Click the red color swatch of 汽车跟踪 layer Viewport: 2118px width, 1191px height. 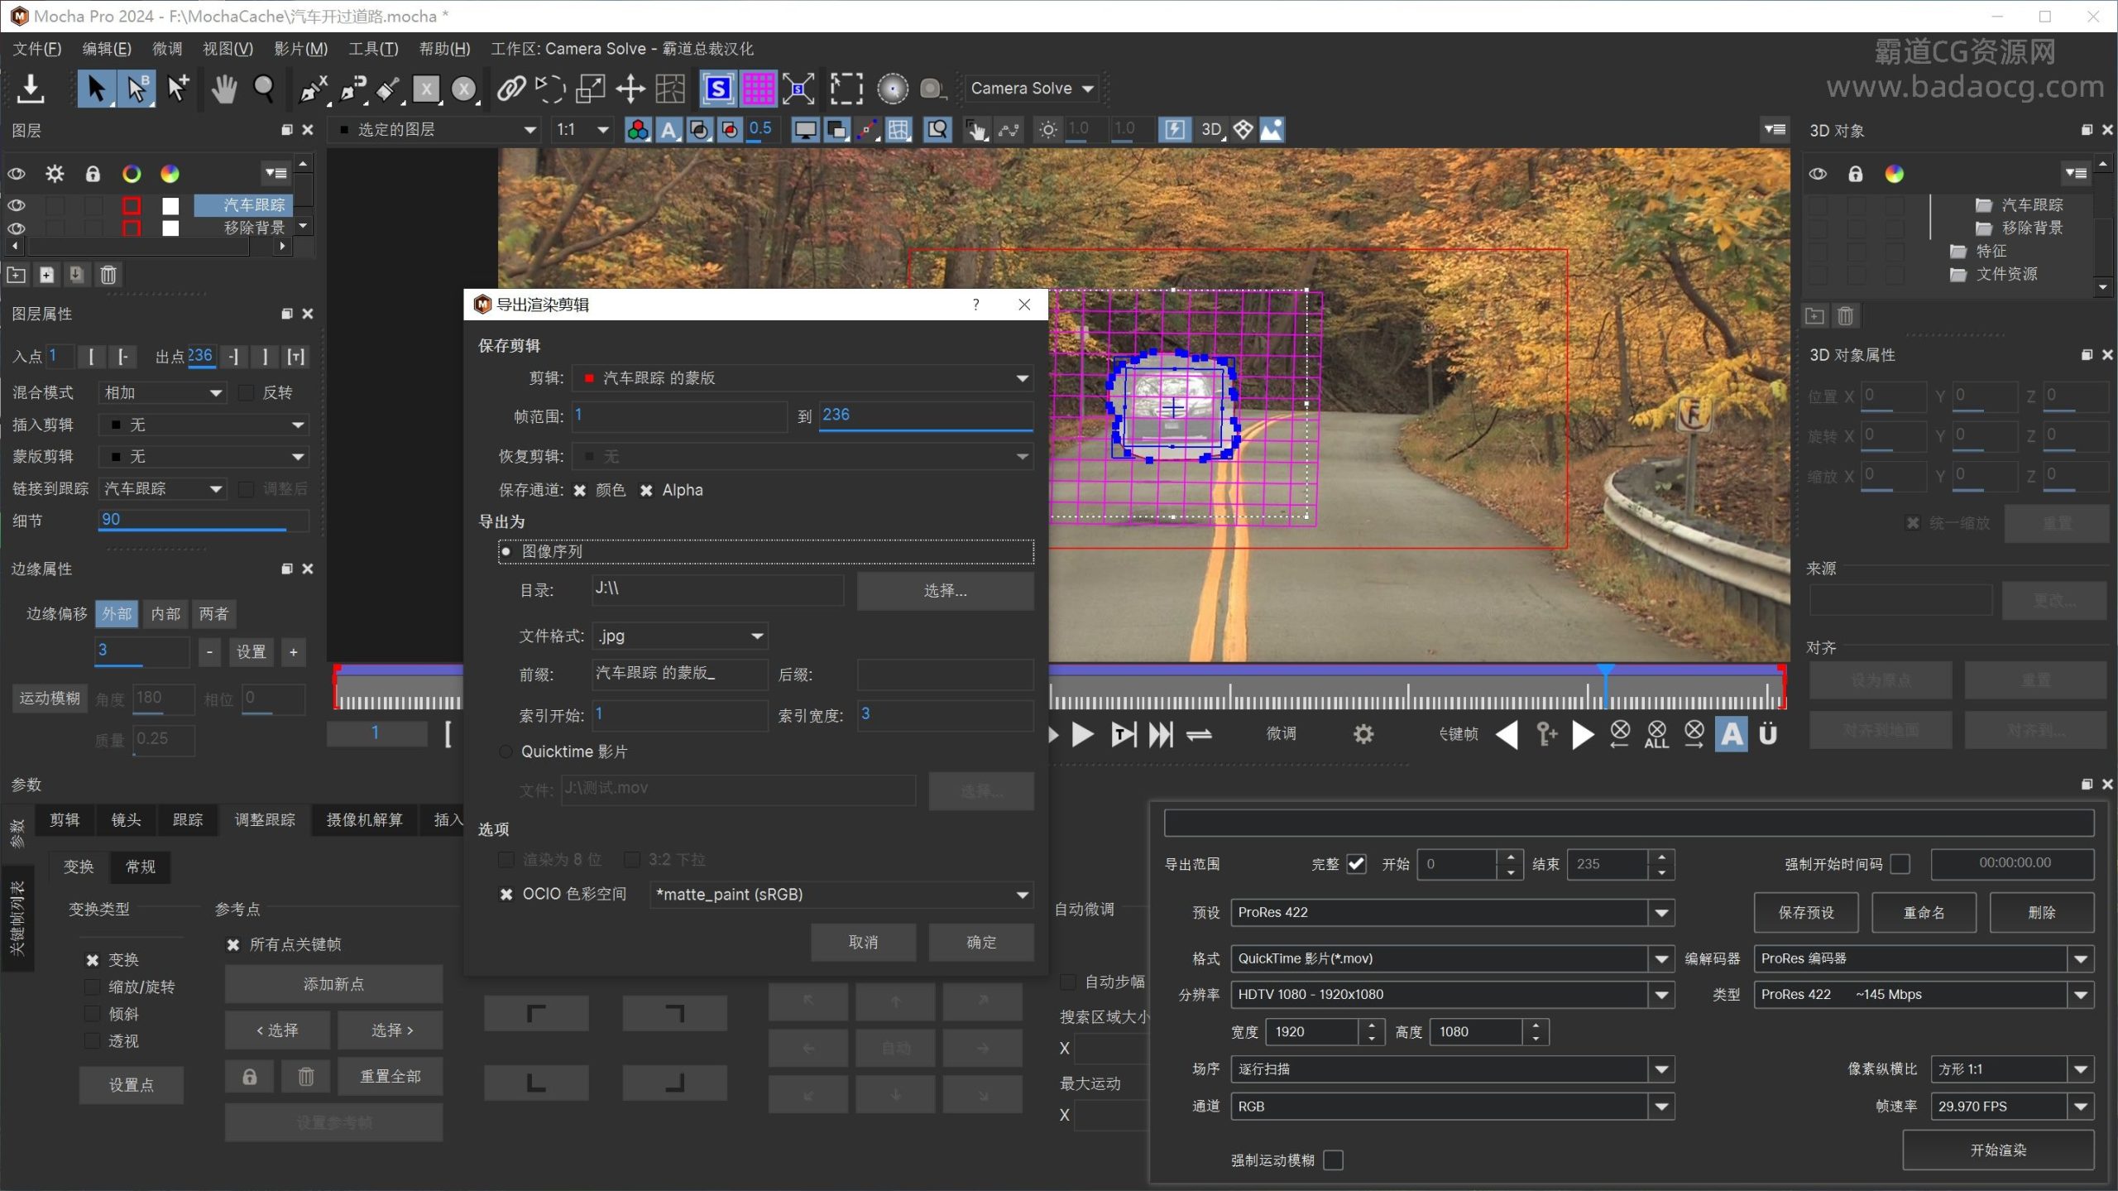tap(132, 205)
